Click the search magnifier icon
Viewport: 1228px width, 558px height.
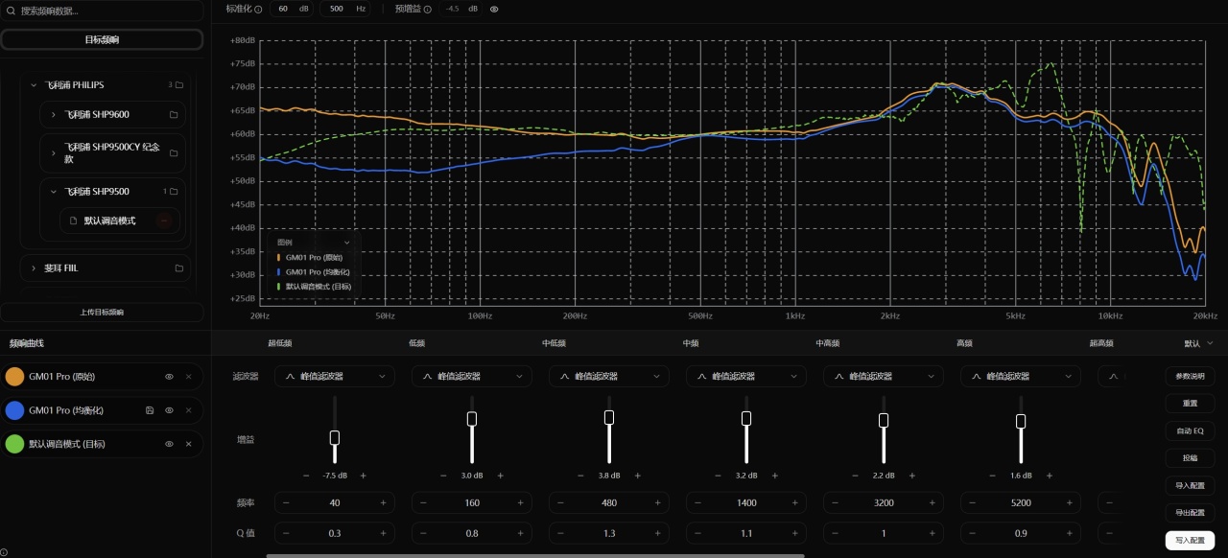[x=12, y=11]
